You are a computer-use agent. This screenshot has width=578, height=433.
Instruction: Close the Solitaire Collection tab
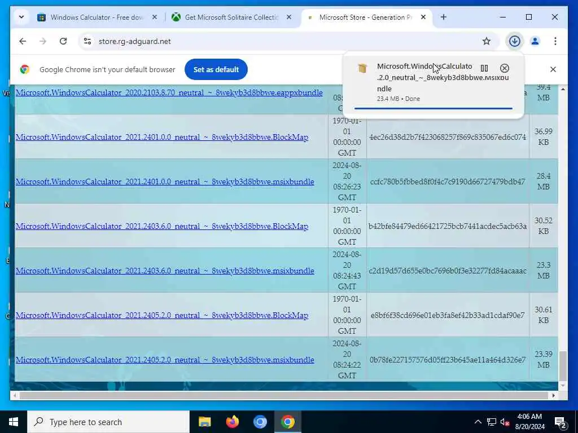[x=289, y=17]
